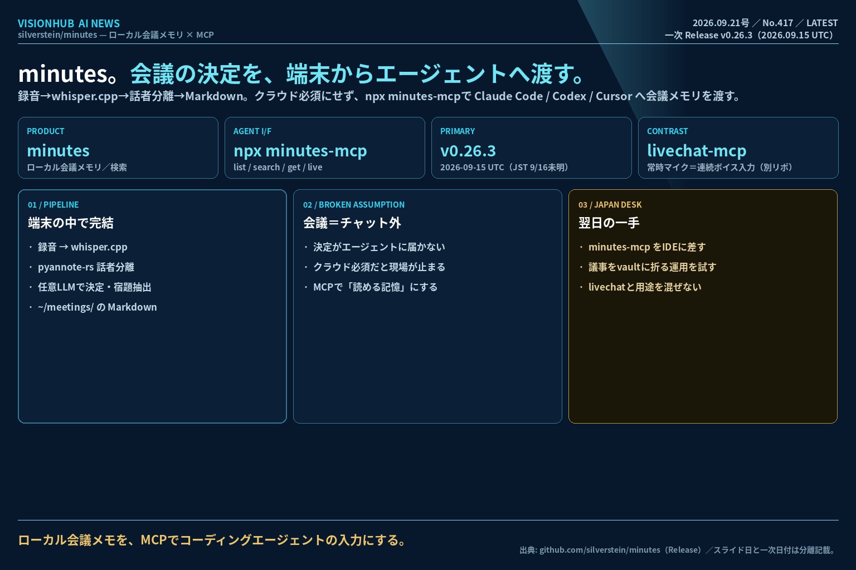Click the heading '端末の中で完結'
The width and height of the screenshot is (856, 570).
coord(71,223)
